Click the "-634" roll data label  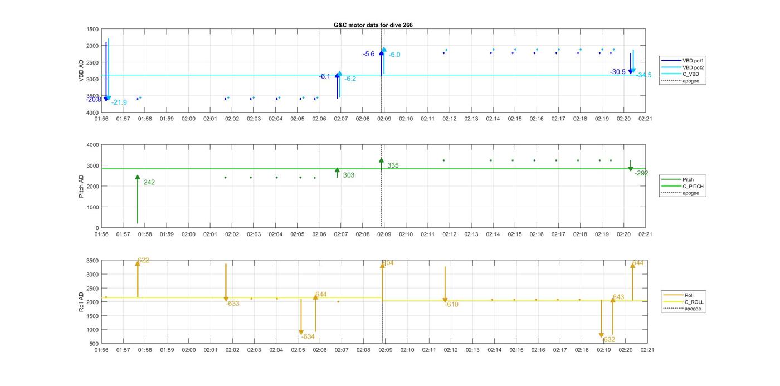[308, 336]
